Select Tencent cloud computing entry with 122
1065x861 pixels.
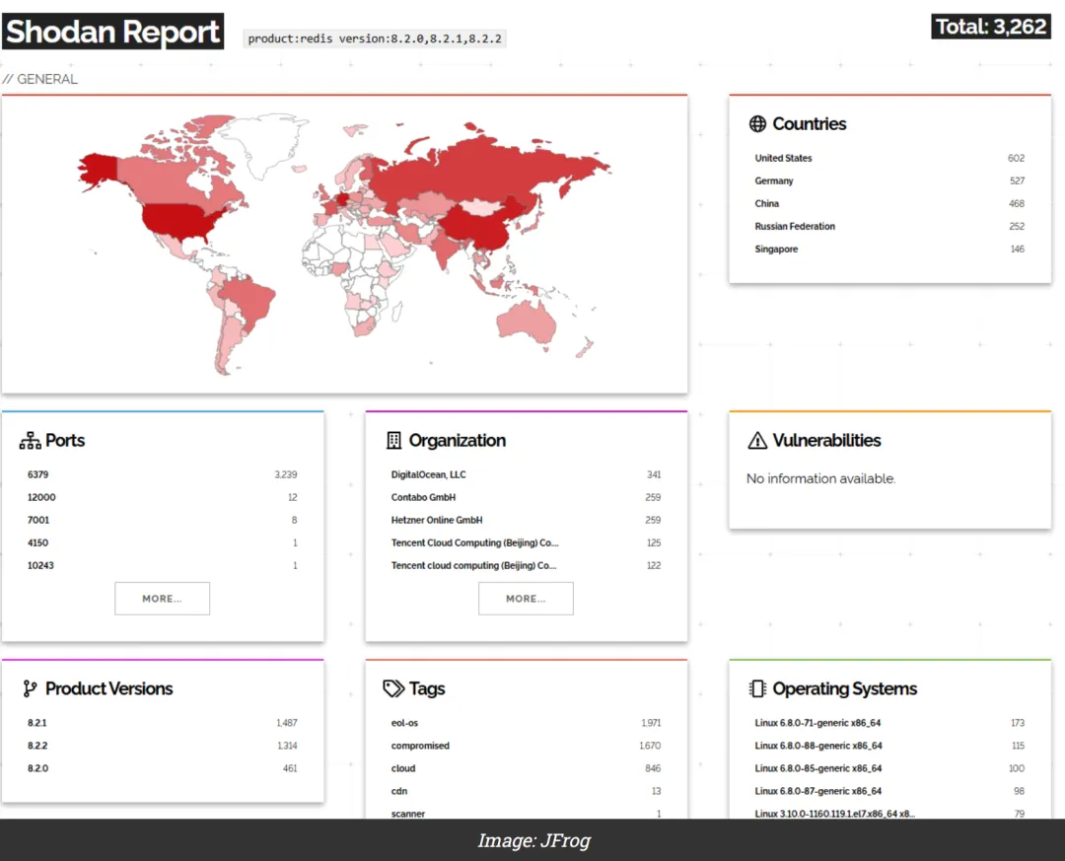[x=526, y=565]
